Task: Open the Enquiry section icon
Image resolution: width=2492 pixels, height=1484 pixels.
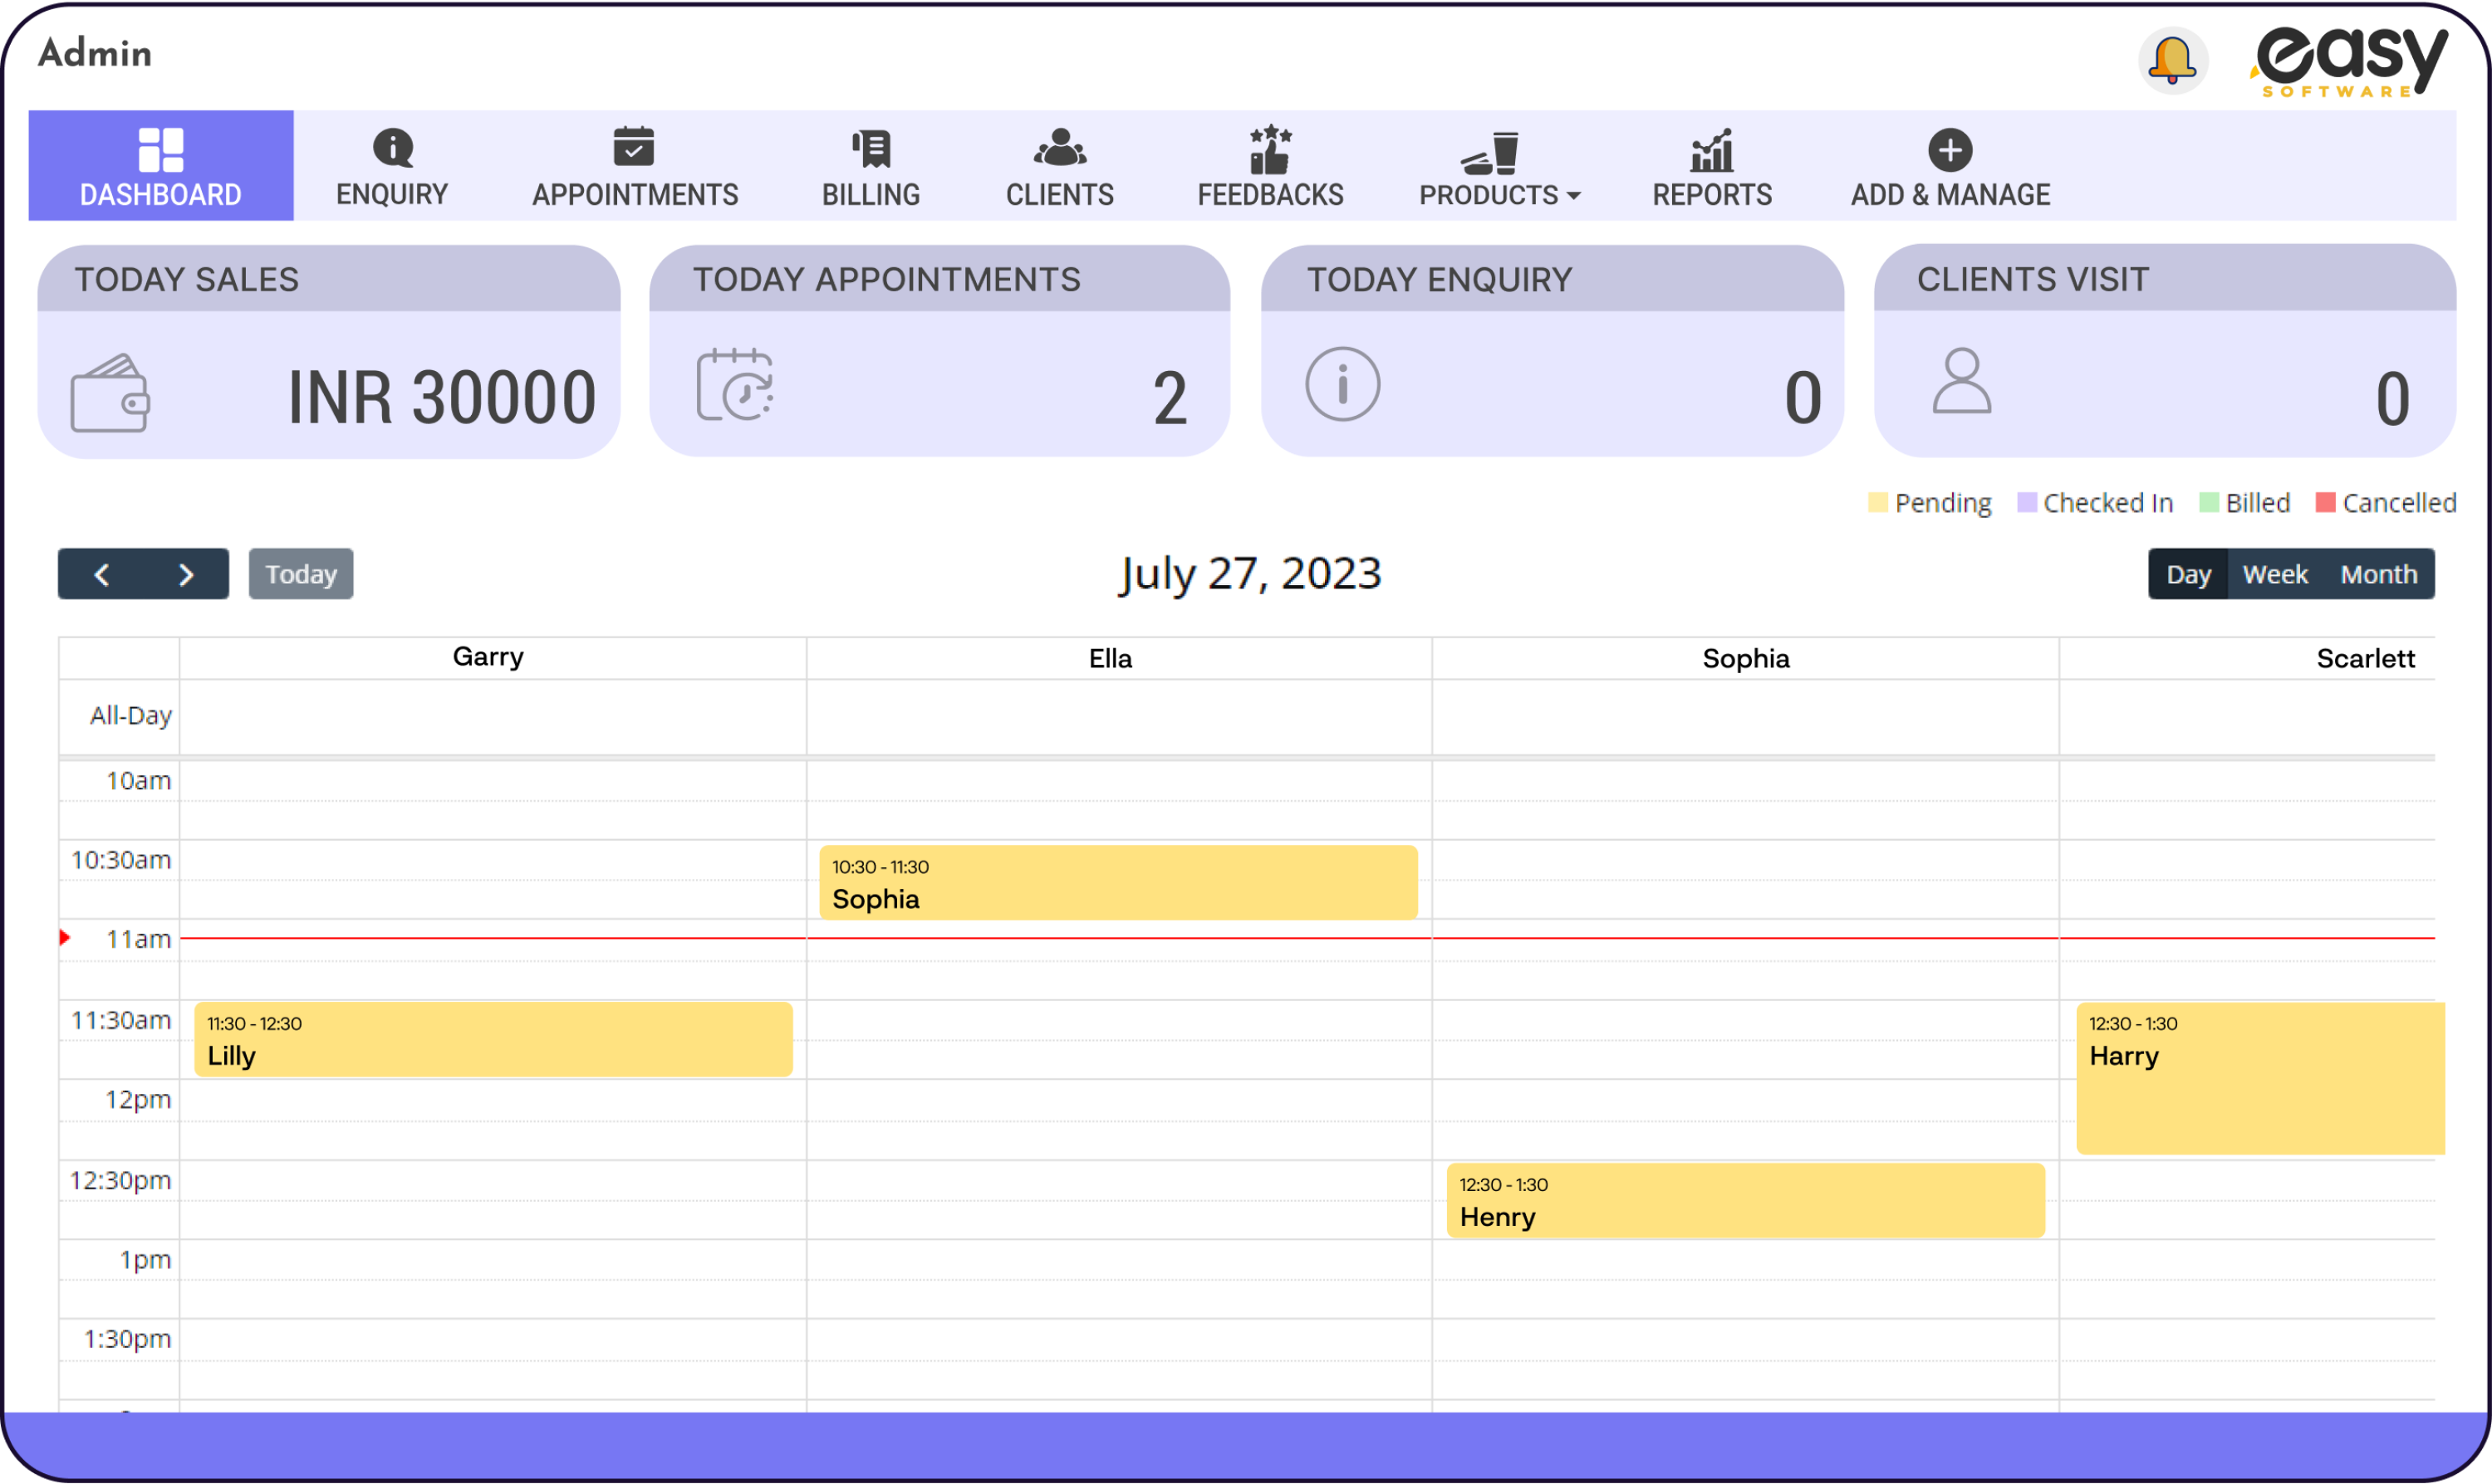Action: 392,149
